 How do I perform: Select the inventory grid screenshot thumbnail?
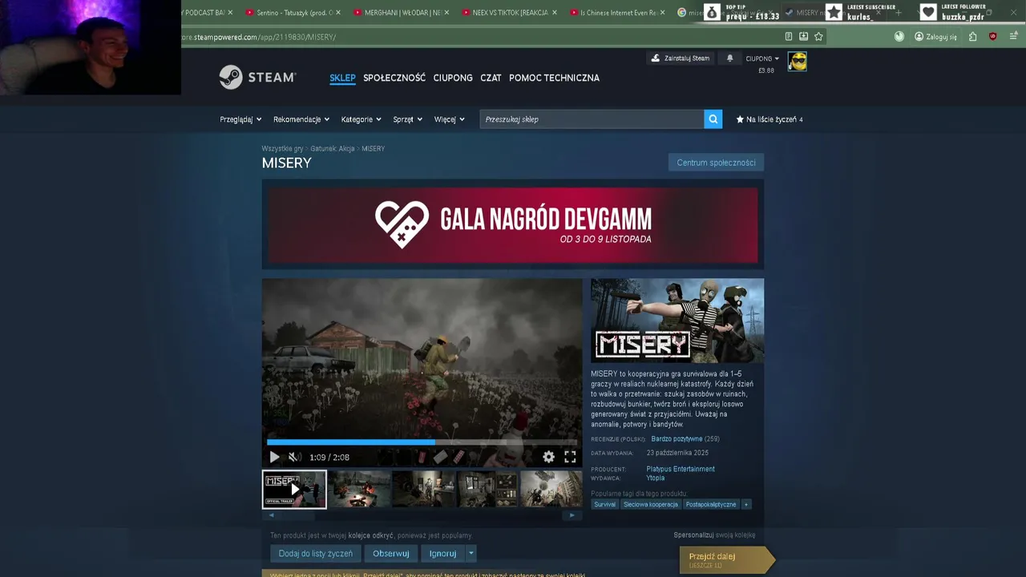point(487,489)
